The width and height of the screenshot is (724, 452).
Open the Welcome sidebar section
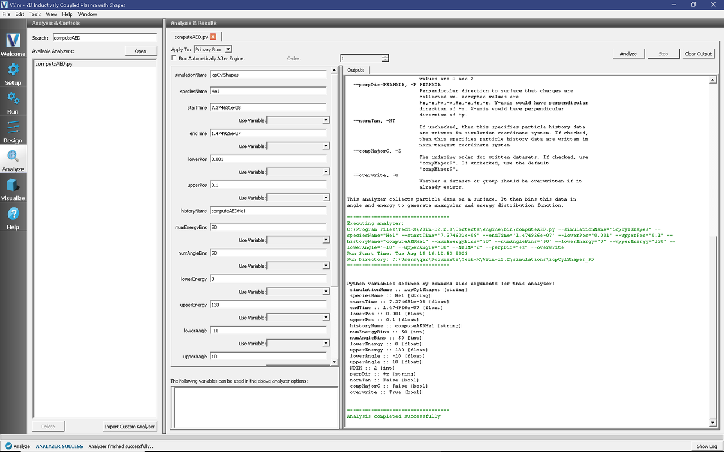pos(13,45)
